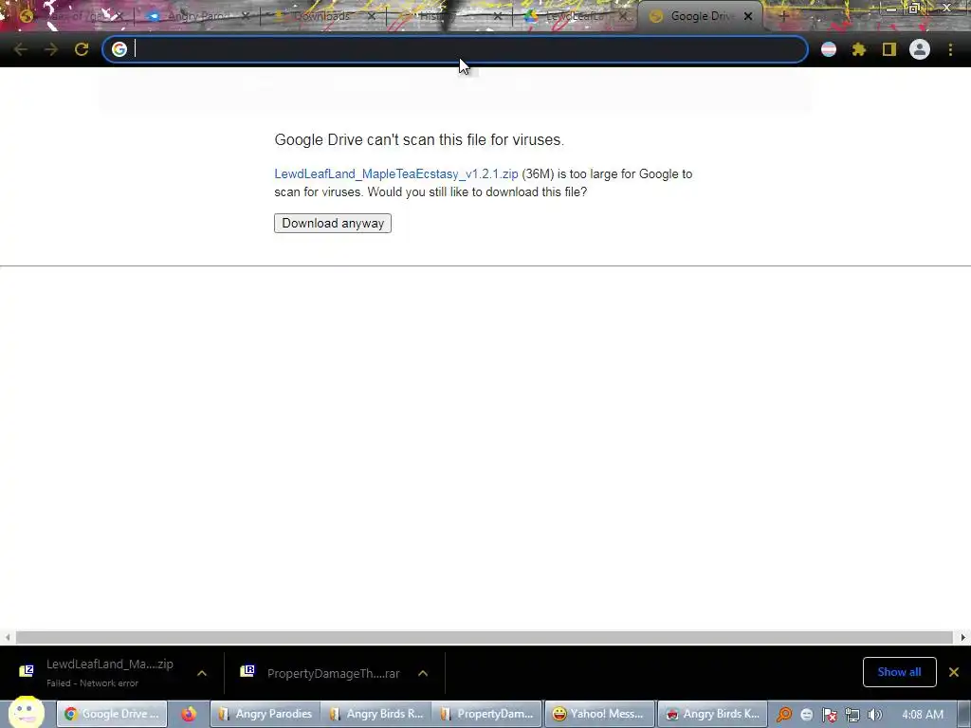This screenshot has height=728, width=971.
Task: Open Chrome's three-dot menu
Action: (x=950, y=49)
